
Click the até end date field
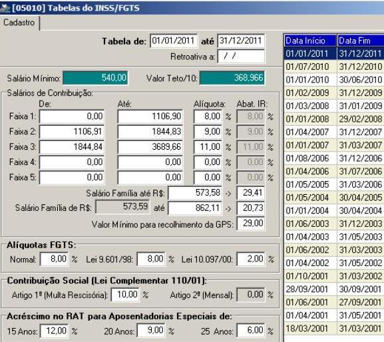241,41
